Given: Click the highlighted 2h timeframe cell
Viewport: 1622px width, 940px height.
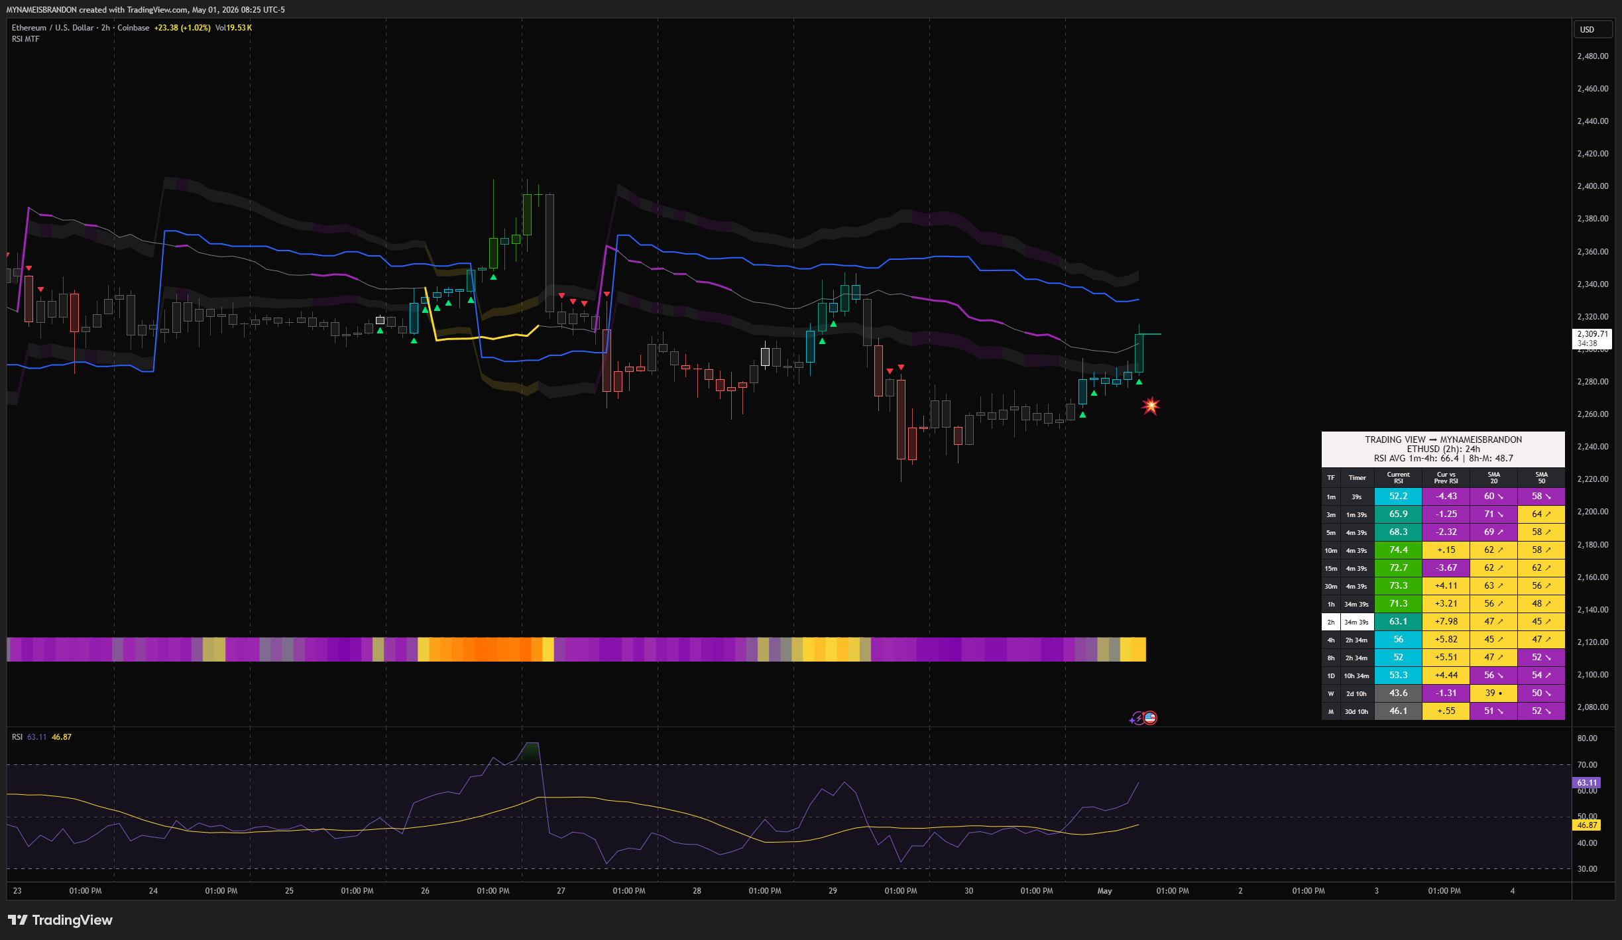Looking at the screenshot, I should pos(1330,622).
